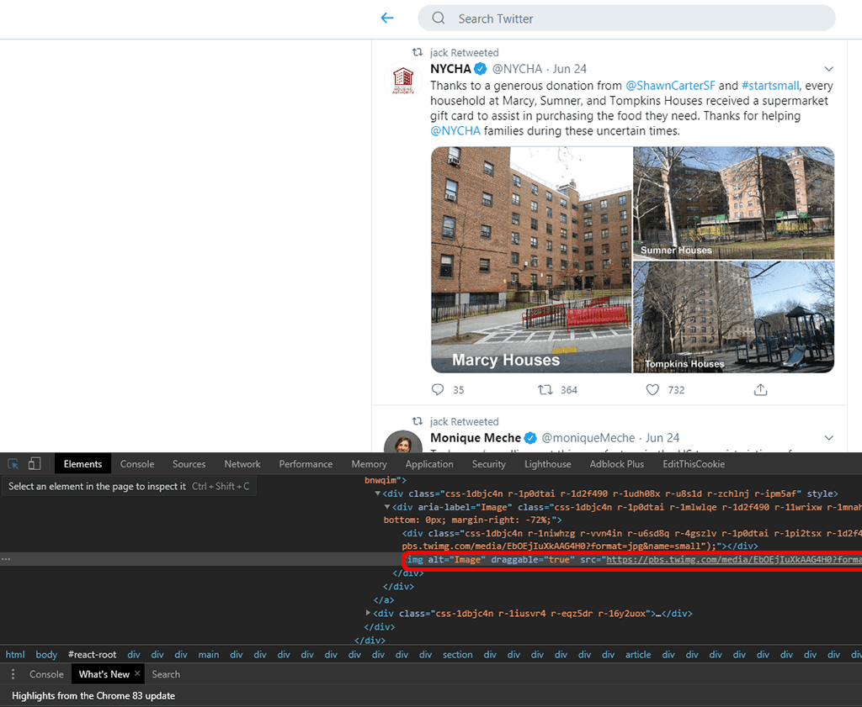This screenshot has height=707, width=862.
Task: Collapse the div with aria-label Image
Action: [x=387, y=507]
